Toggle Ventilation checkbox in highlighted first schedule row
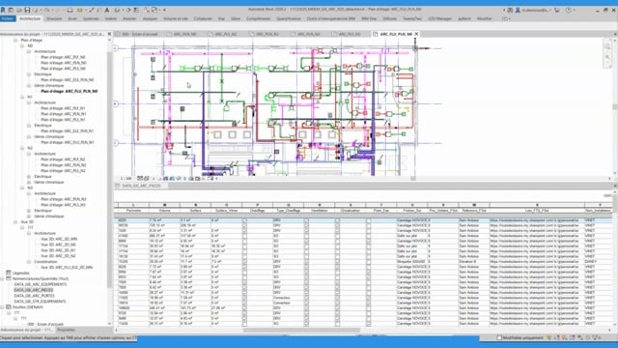Viewport: 618px width, 348px height. point(307,220)
